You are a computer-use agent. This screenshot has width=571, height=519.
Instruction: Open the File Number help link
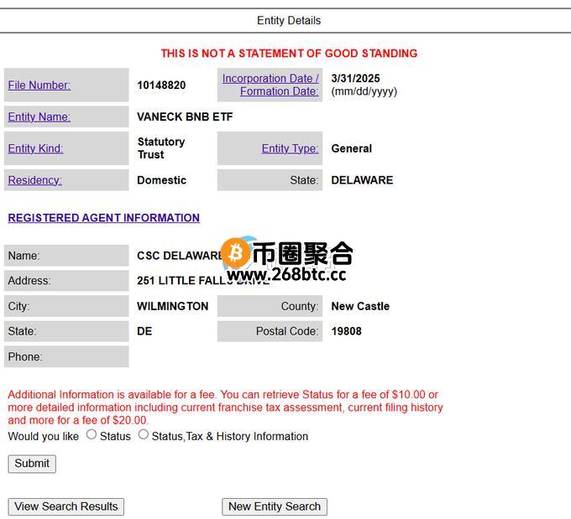[x=39, y=86]
